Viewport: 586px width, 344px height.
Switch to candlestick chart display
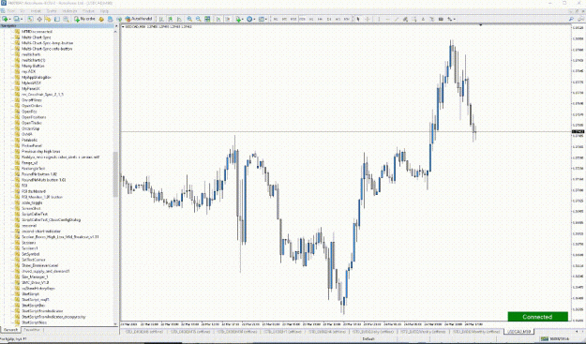click(x=170, y=19)
